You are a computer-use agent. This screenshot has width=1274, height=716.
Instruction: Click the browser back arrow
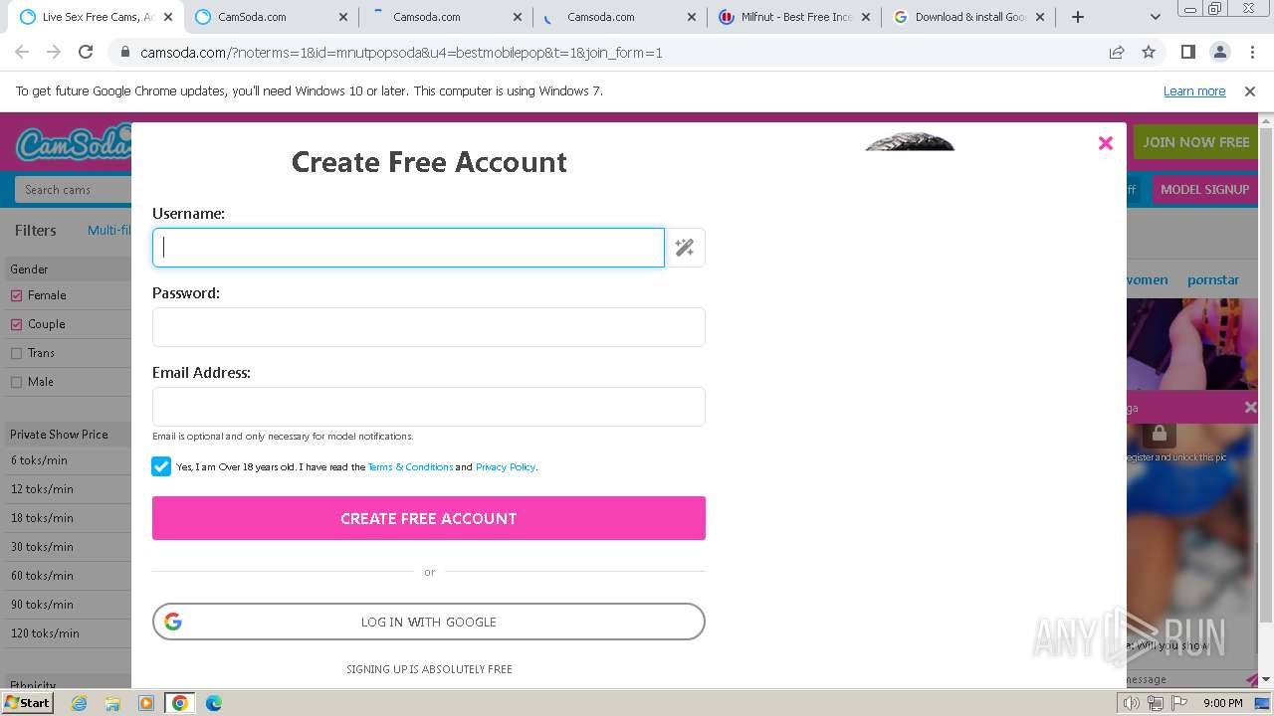point(22,52)
